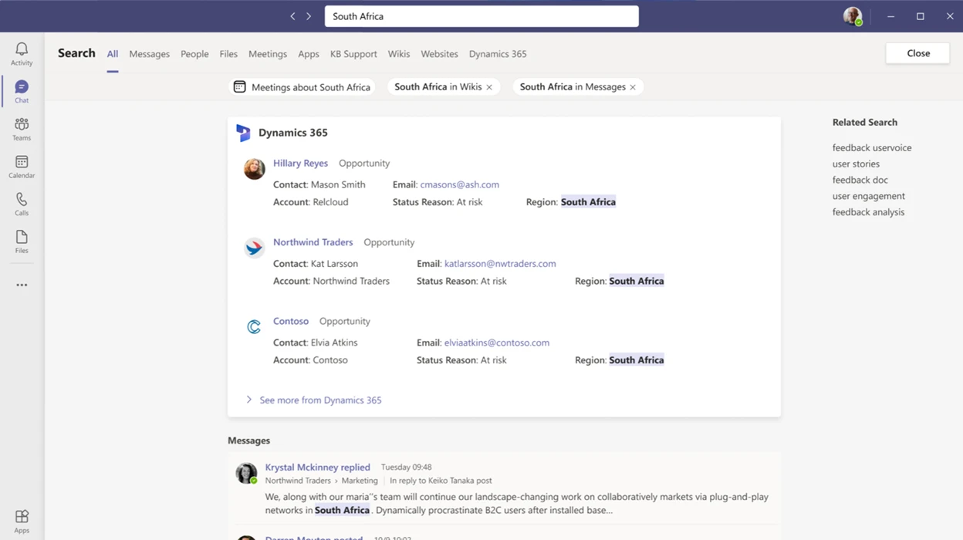Screen dimensions: 963x540
Task: Open the Teams section
Action: [x=21, y=127]
